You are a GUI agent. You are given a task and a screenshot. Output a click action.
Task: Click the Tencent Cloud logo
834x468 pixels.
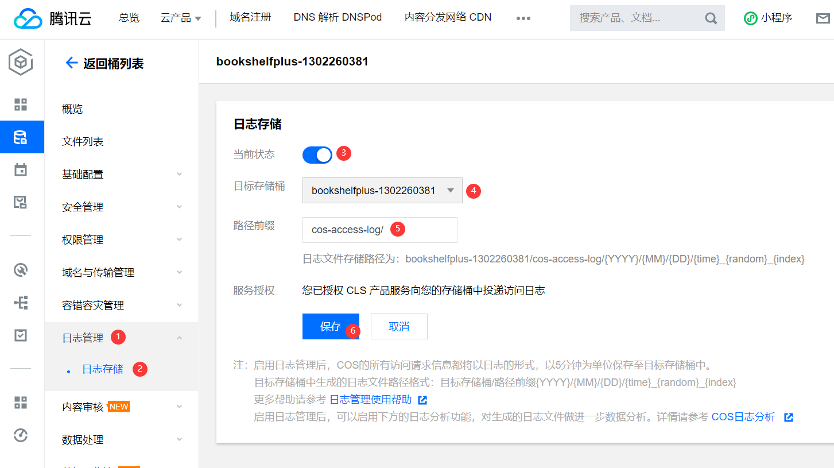click(53, 18)
